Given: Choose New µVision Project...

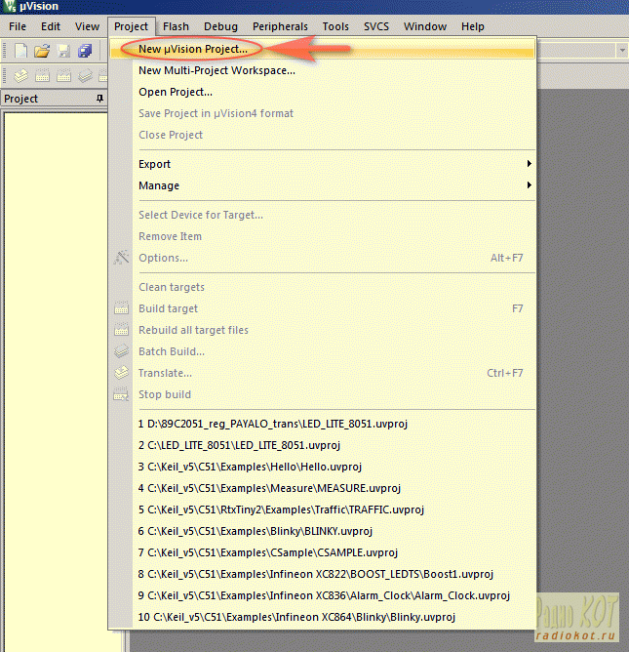Looking at the screenshot, I should tap(322, 49).
